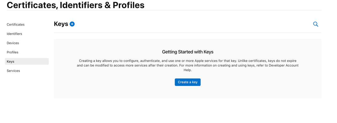Click blank area beneath the gray panel

tap(188, 111)
